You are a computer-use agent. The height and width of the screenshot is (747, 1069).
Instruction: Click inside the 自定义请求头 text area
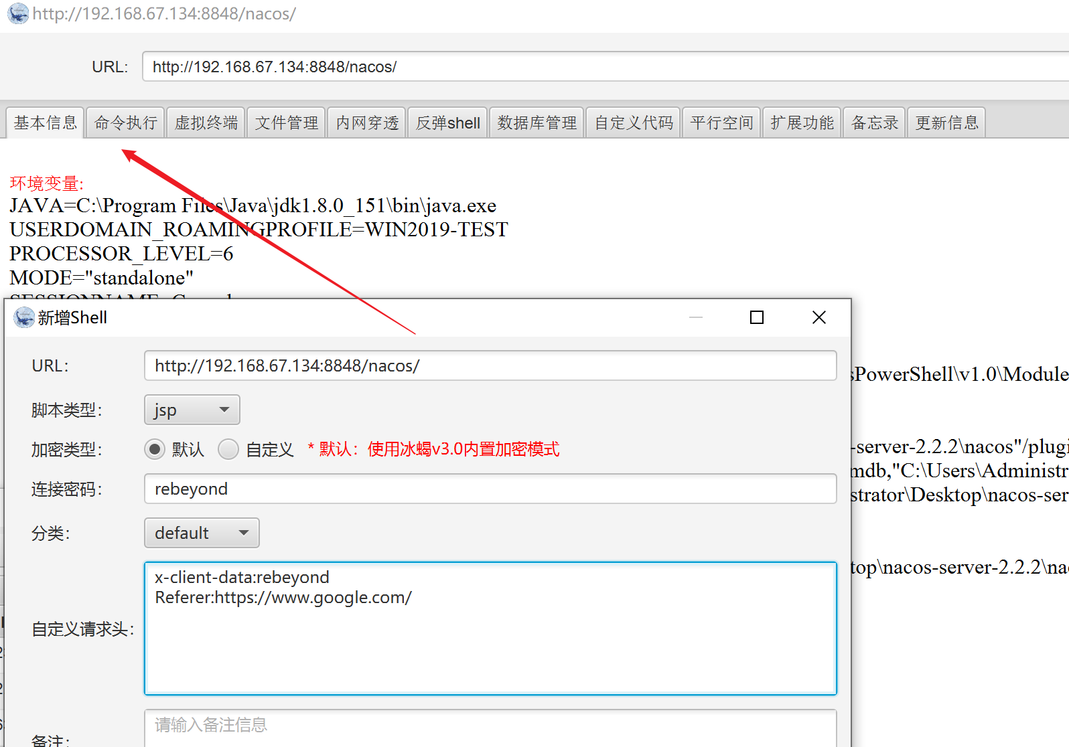[x=490, y=628]
